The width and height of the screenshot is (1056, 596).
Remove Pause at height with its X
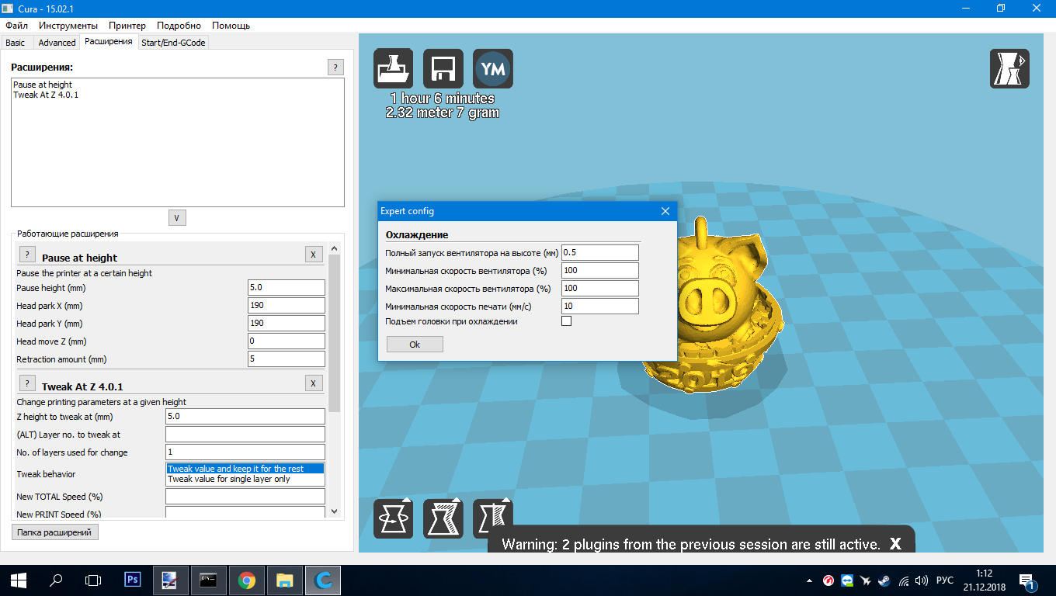313,255
